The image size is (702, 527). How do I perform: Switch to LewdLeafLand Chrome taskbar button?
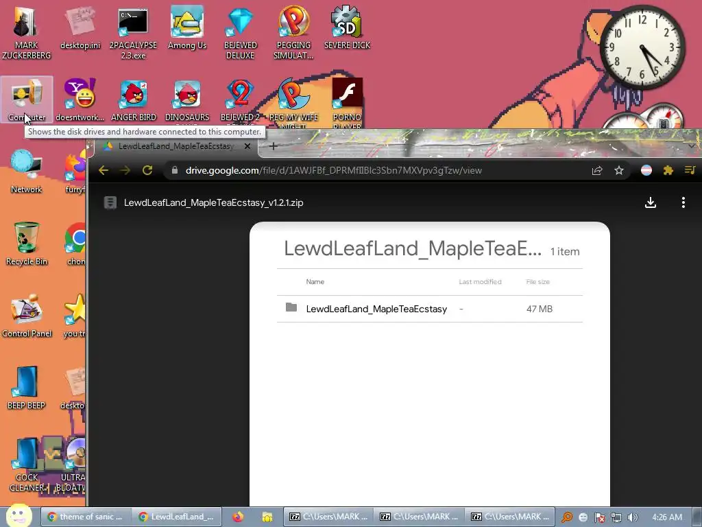176,517
